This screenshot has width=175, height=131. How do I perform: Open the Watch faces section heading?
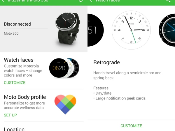(19, 60)
